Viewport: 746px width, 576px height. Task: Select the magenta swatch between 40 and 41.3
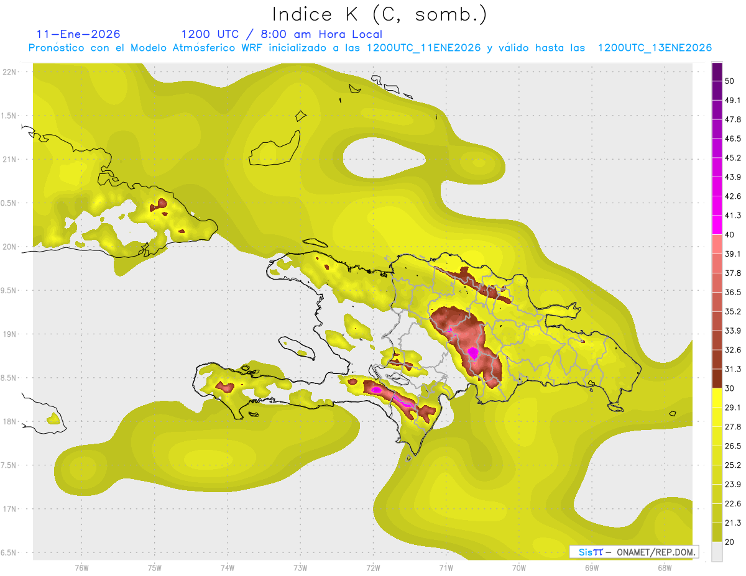coord(717,225)
